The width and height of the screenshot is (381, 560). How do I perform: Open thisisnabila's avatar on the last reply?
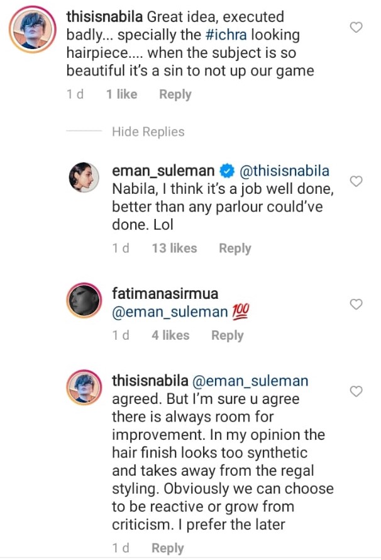[84, 388]
